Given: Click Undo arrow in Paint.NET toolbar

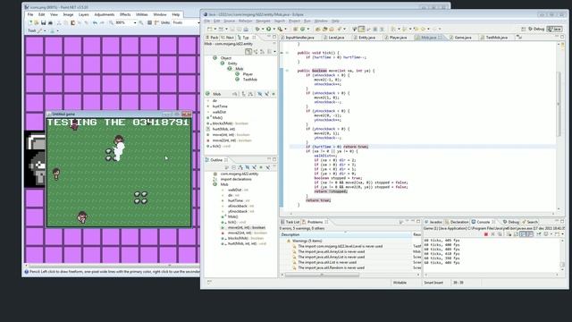Looking at the screenshot, I should [x=95, y=22].
